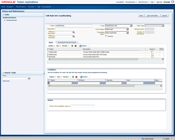Viewport: 175px width, 140px height.
Task: Select the Rules tab
Action: click(51, 43)
